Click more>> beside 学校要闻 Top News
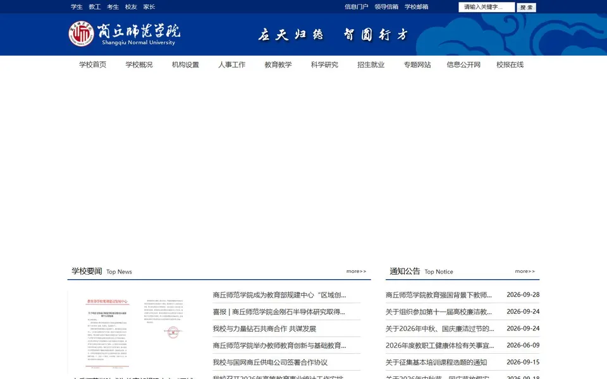This screenshot has height=379, width=607. coord(356,271)
